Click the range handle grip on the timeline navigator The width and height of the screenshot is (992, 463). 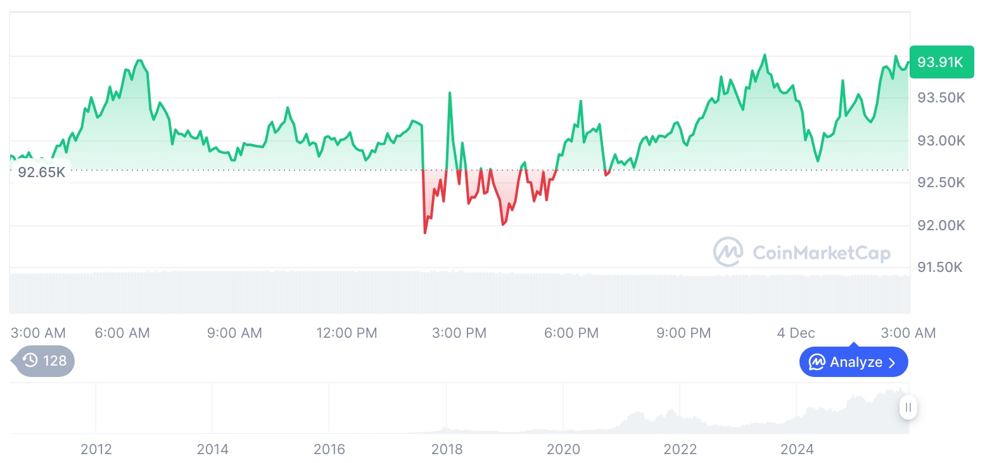point(908,407)
